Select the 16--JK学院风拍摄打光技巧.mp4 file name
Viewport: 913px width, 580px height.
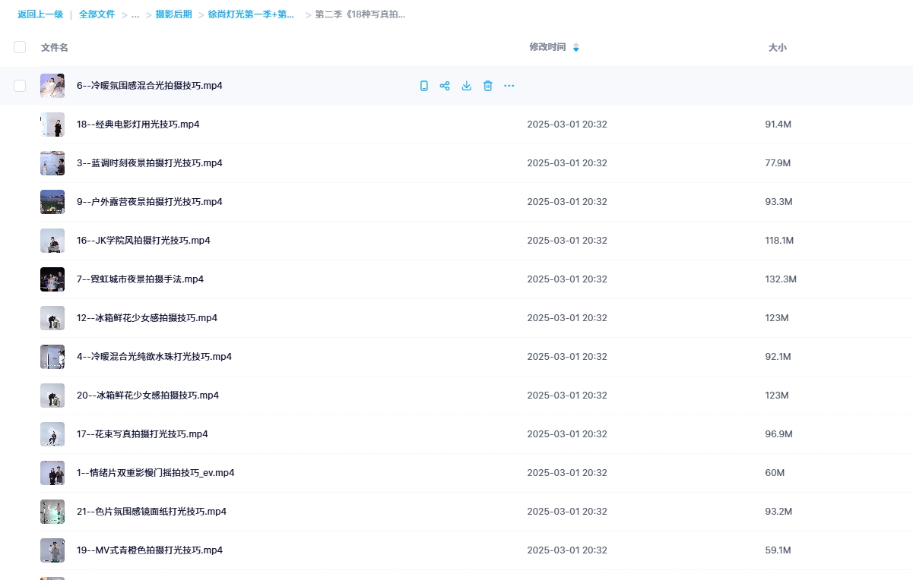(143, 241)
